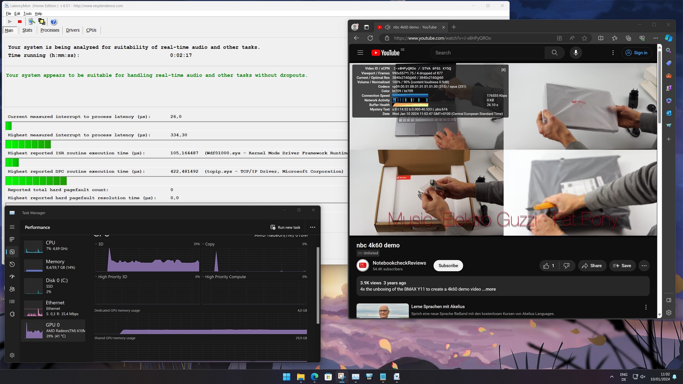Open Copilot icon in Edge toolbar
The image size is (683, 384).
pos(668,38)
